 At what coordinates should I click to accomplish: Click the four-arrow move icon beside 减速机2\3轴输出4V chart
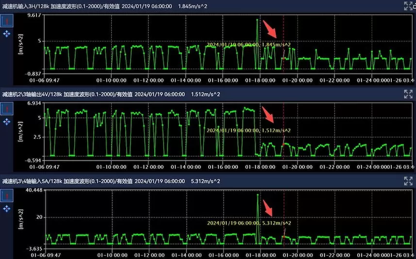pyautogui.click(x=7, y=122)
